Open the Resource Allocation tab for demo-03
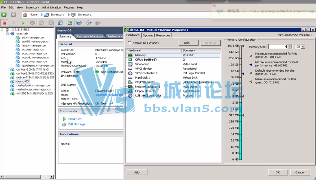This screenshot has width=316, height=180. click(90, 36)
